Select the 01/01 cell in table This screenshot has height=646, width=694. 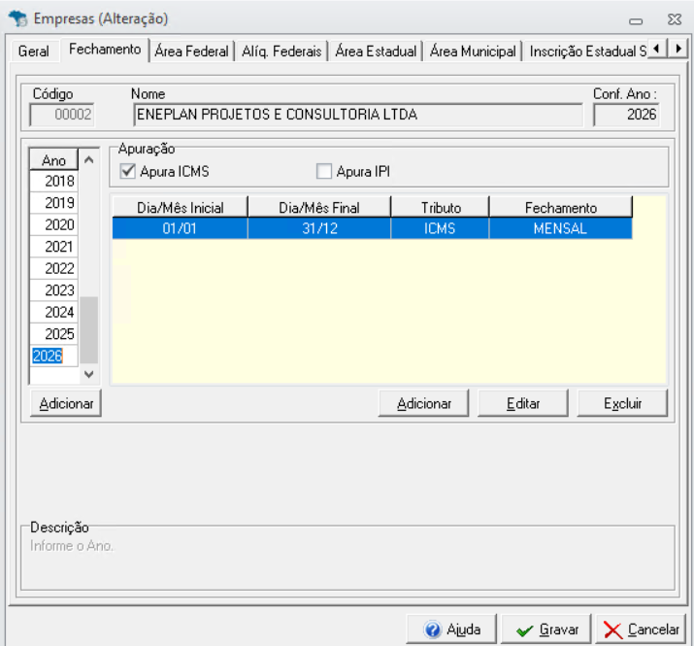180,228
